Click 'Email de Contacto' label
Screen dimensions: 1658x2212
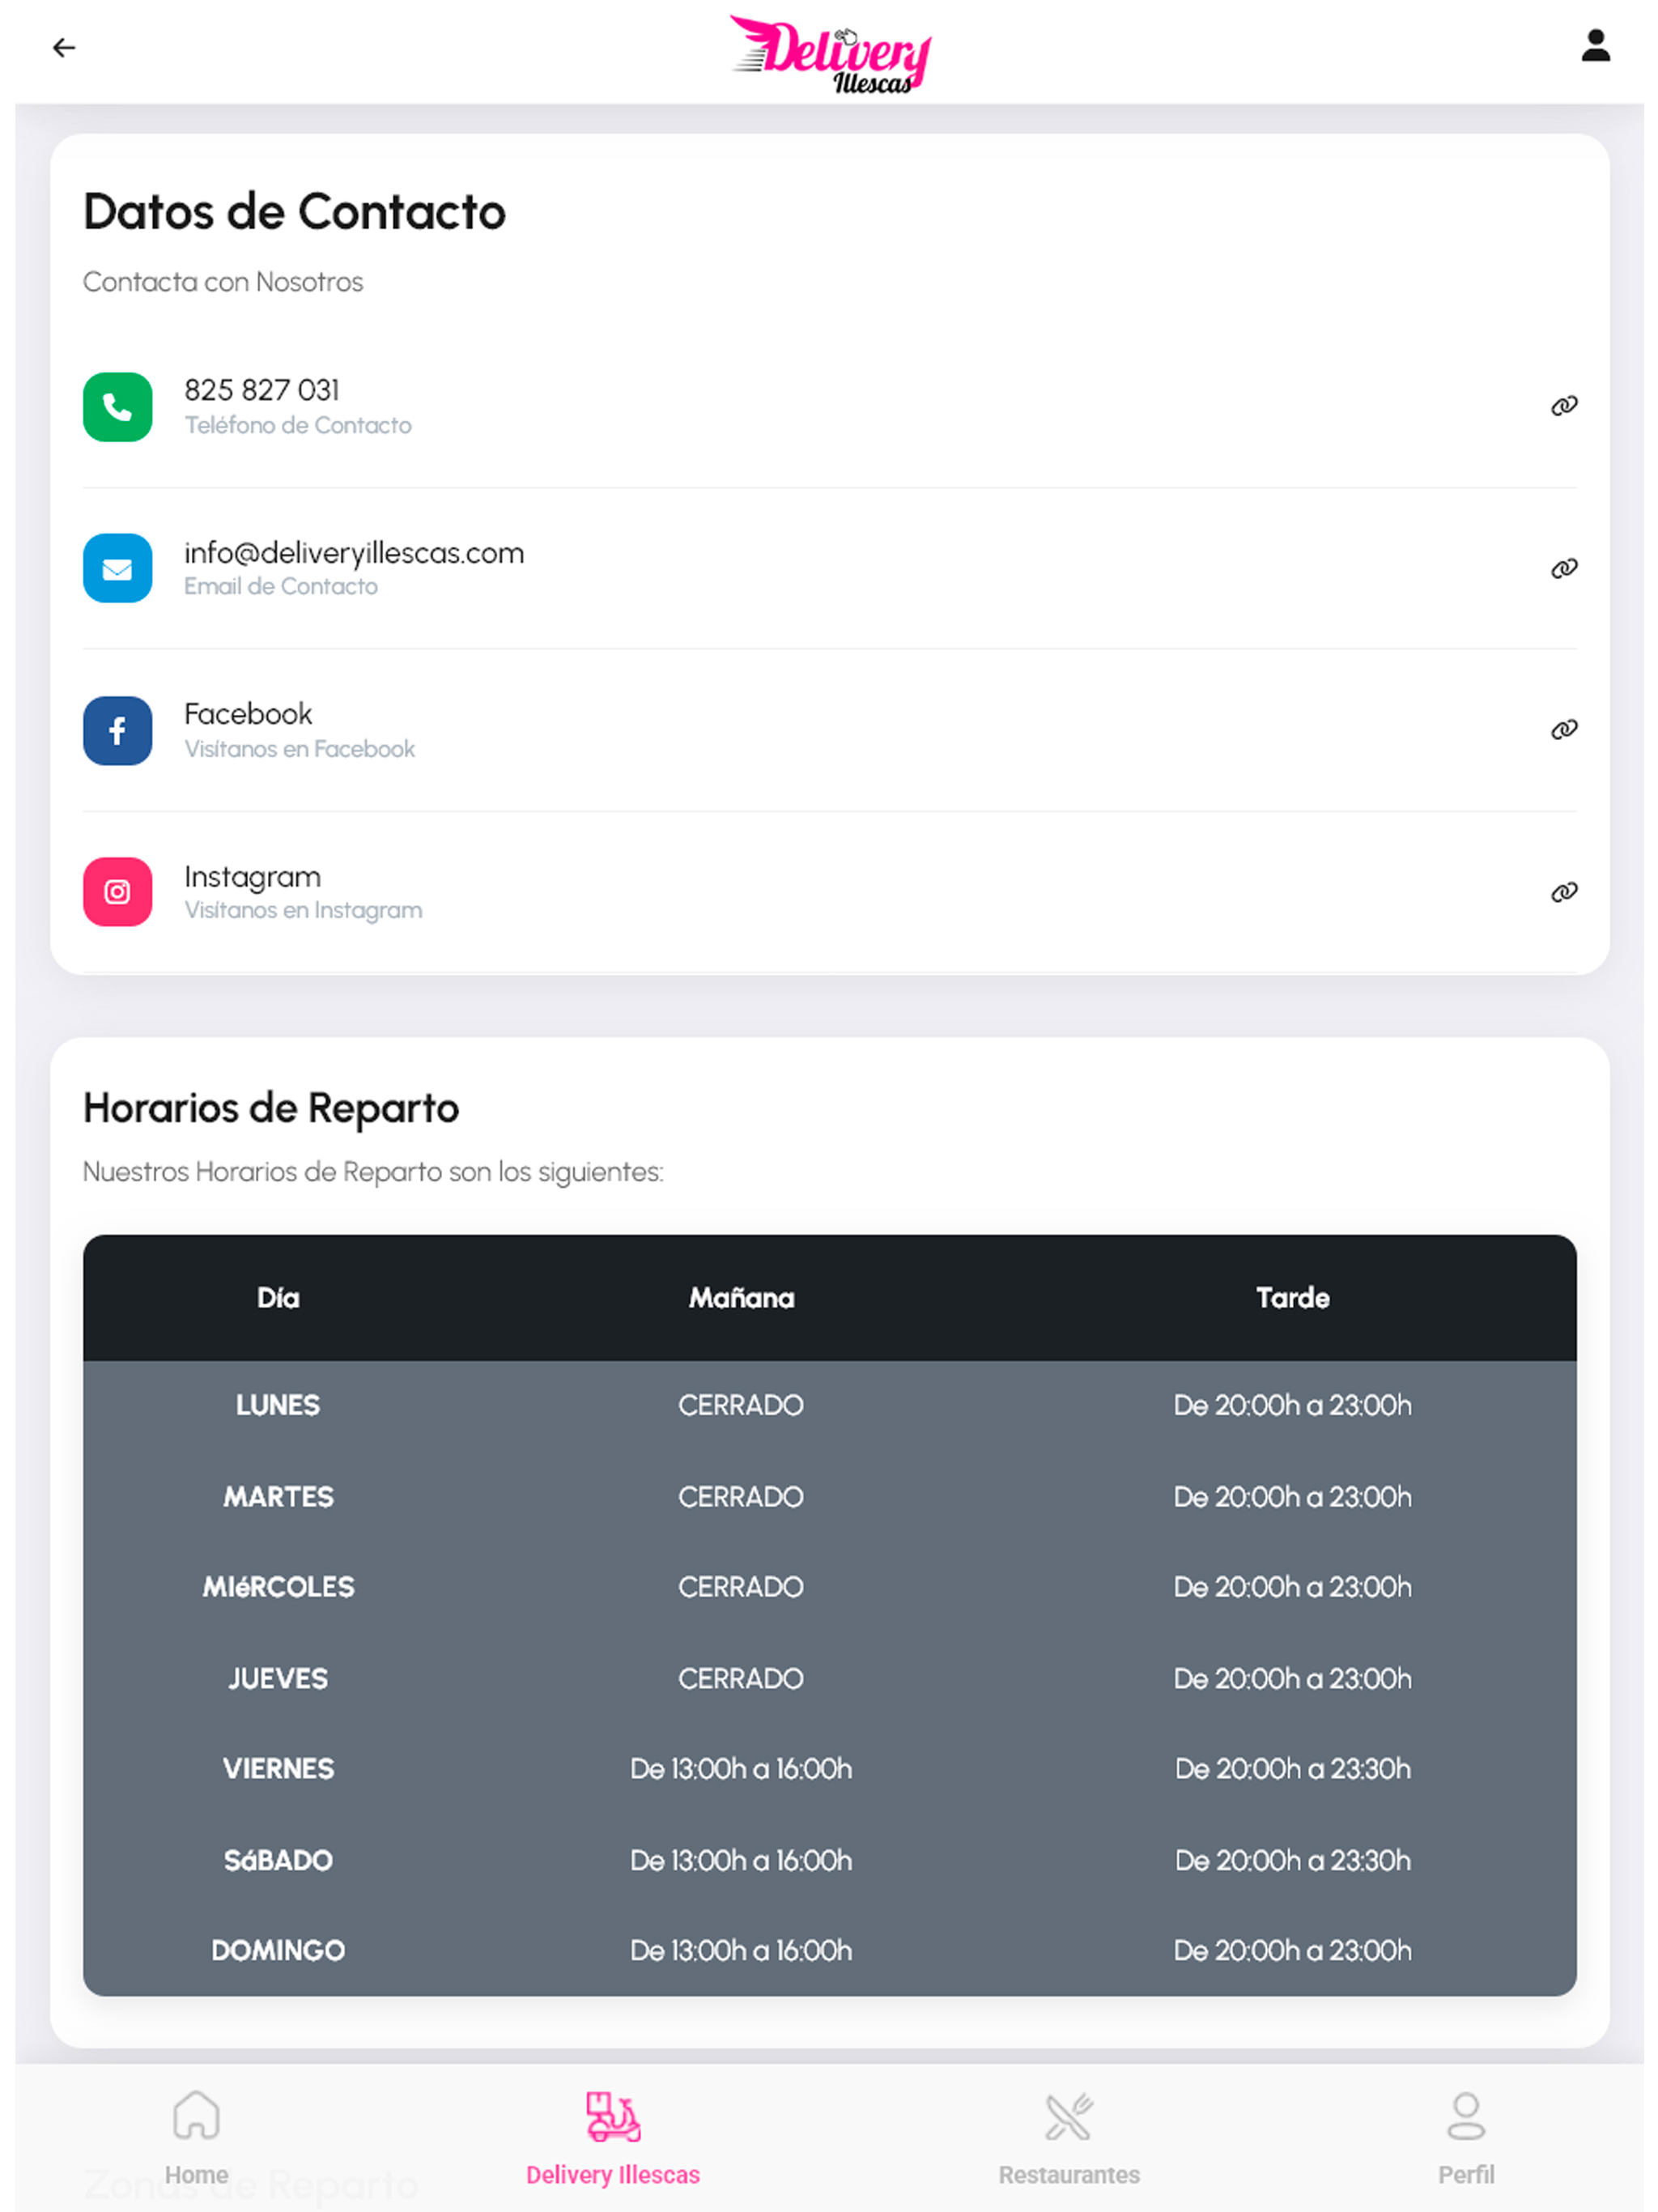coord(281,587)
